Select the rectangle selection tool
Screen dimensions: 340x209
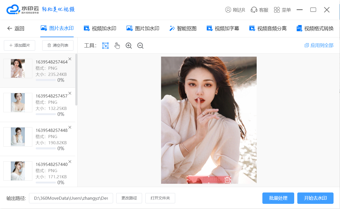[105, 46]
